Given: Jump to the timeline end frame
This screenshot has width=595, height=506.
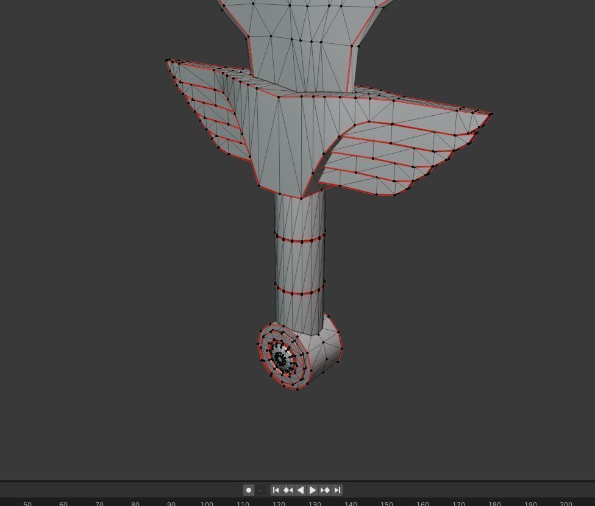Looking at the screenshot, I should (337, 490).
